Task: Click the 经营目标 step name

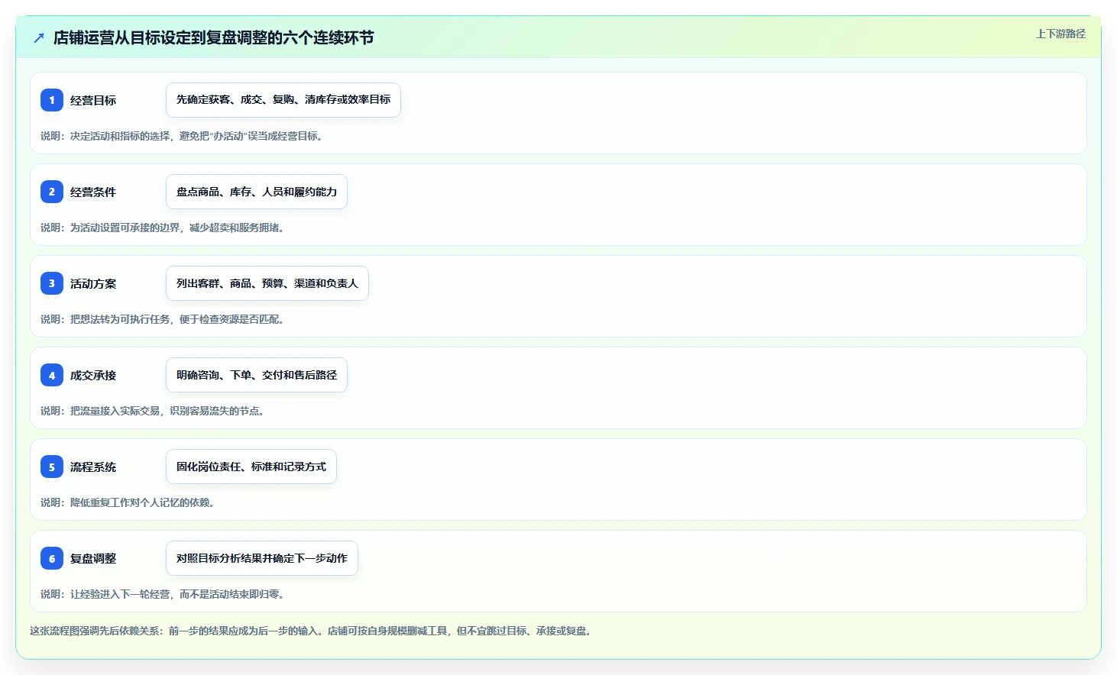Action: point(93,100)
